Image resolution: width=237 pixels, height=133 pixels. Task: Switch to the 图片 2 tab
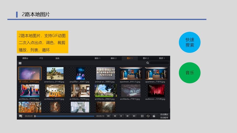coord(146,58)
